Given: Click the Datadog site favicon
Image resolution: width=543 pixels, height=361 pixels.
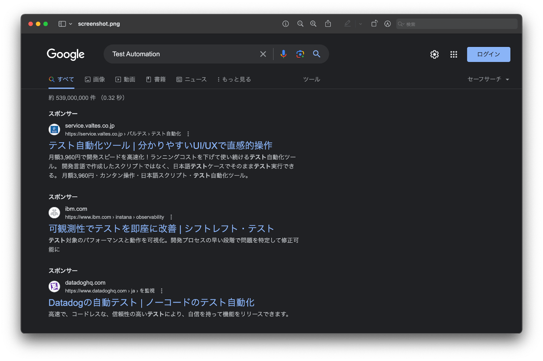Looking at the screenshot, I should click(54, 287).
